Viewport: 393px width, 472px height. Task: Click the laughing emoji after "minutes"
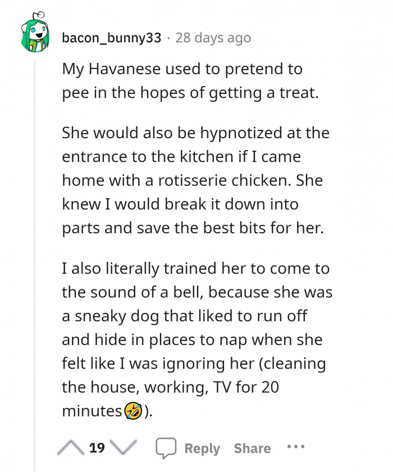coord(132,411)
